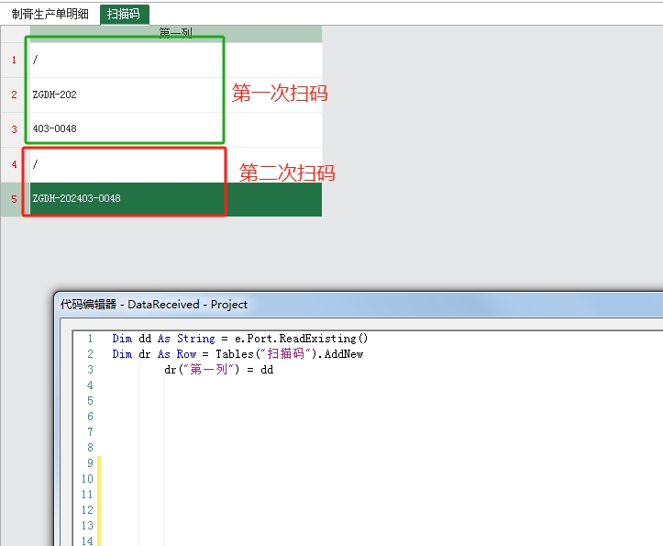Select row header number 2
The width and height of the screenshot is (663, 546).
[x=15, y=95]
